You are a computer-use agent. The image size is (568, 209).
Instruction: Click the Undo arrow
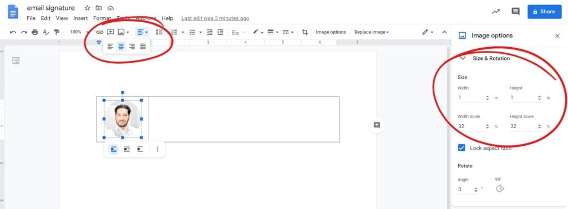13,32
